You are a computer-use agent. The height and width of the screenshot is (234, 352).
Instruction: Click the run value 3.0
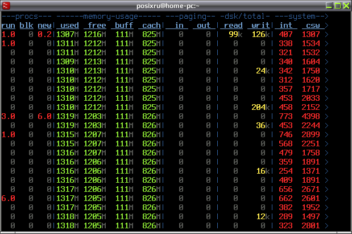click(9, 117)
